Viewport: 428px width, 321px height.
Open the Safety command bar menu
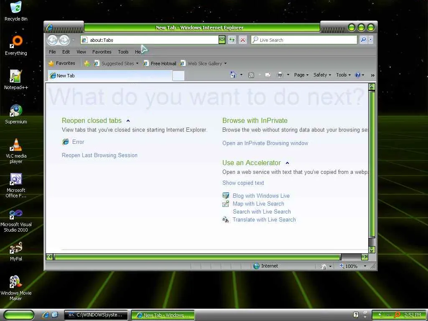[x=322, y=75]
